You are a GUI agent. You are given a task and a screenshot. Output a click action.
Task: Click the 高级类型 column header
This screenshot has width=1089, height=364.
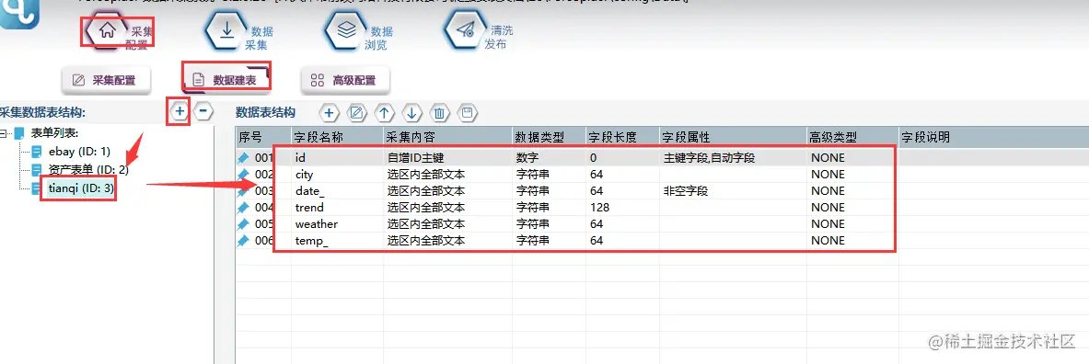click(x=852, y=137)
